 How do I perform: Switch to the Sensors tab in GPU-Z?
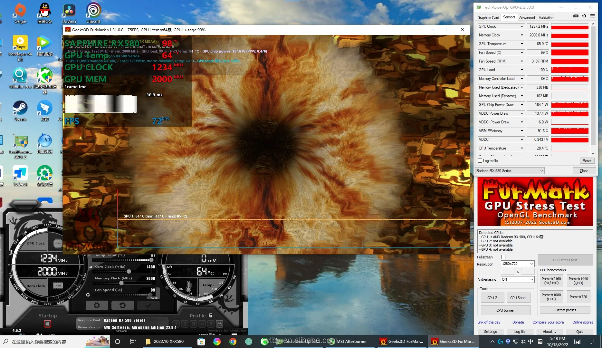pyautogui.click(x=509, y=17)
